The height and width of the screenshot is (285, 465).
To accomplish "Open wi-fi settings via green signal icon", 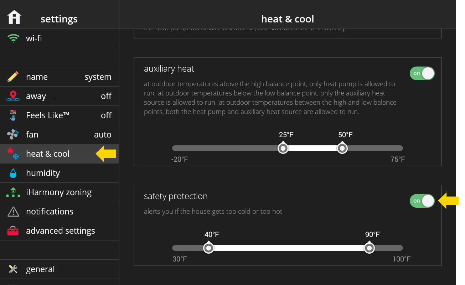I will point(14,38).
